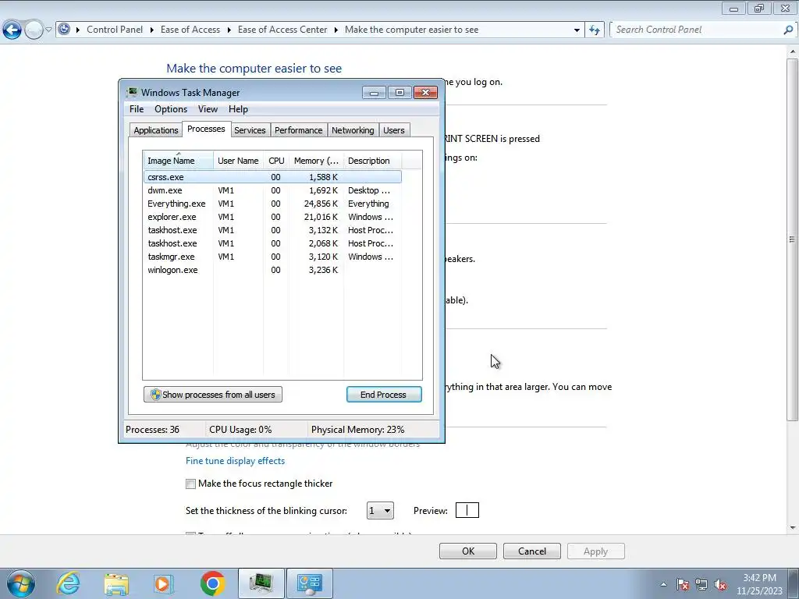
Task: Open the Help menu in Task Manager
Action: (x=238, y=109)
